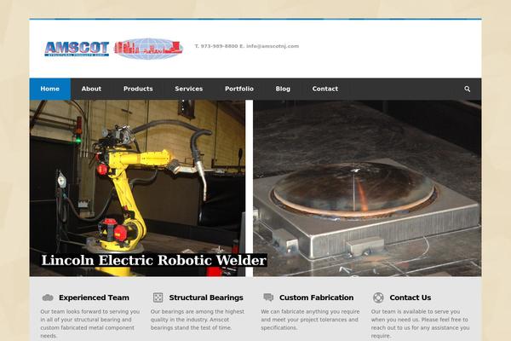
Task: Open the About menu item
Action: click(x=91, y=89)
